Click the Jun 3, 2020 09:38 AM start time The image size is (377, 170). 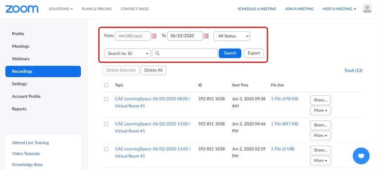point(249,102)
